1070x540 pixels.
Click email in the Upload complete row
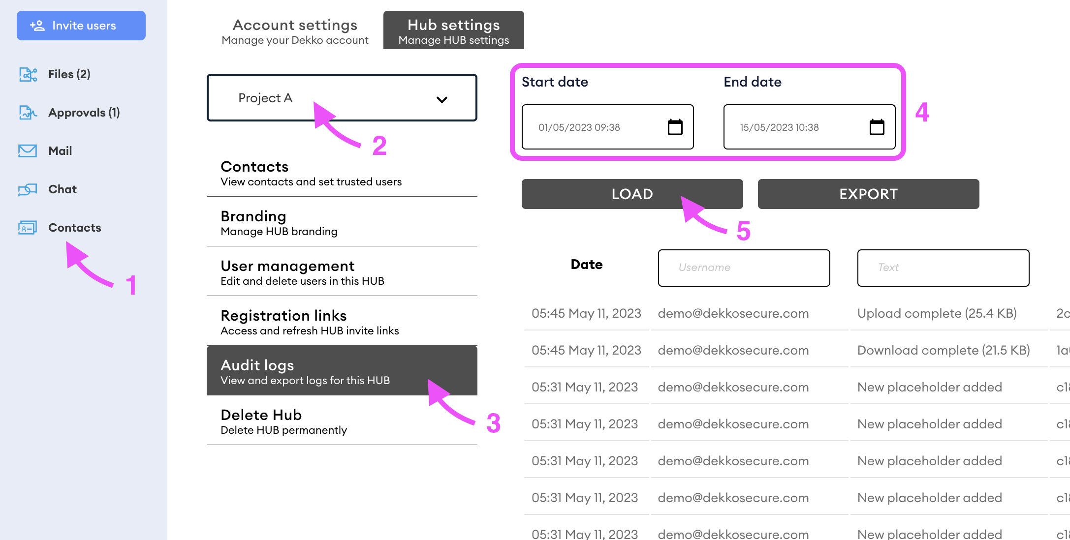733,313
